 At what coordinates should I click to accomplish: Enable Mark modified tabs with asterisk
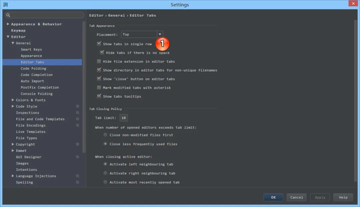pos(99,88)
